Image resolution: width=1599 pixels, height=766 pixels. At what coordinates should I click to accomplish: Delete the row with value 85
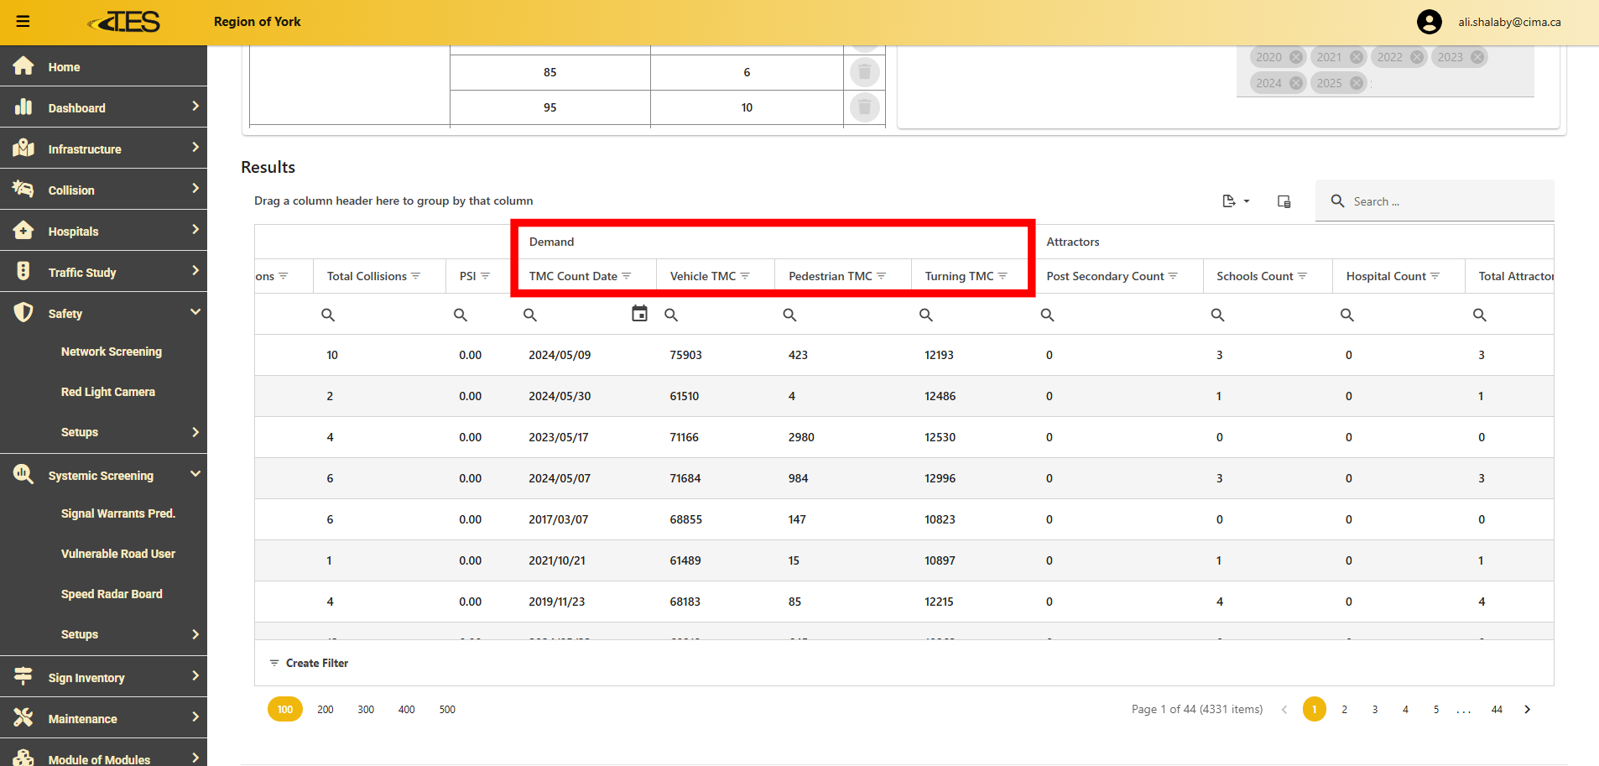tap(864, 72)
